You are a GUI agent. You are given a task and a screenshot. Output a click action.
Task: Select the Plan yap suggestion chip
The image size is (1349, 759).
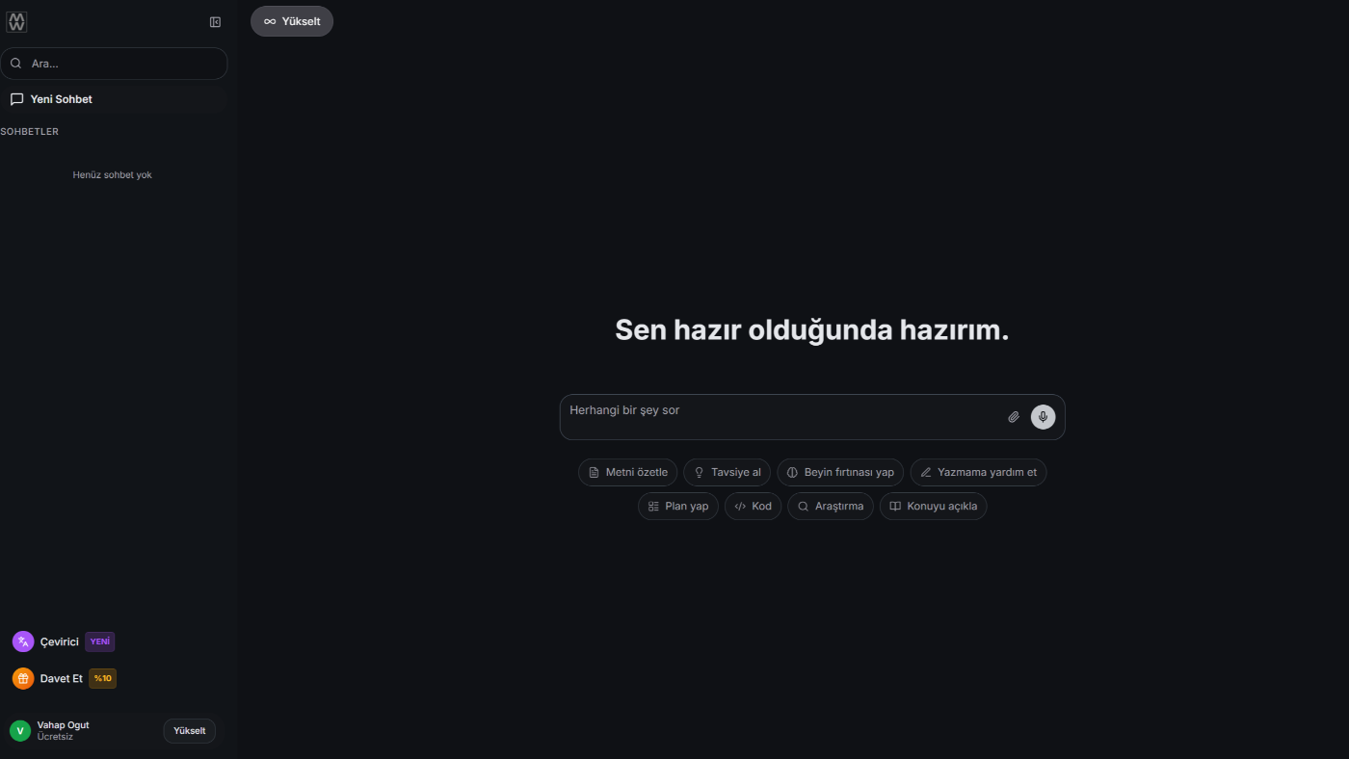click(678, 506)
